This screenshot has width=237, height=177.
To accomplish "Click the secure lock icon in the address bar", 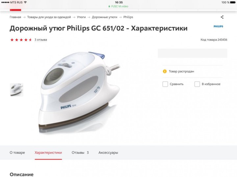I will tap(109, 6).
